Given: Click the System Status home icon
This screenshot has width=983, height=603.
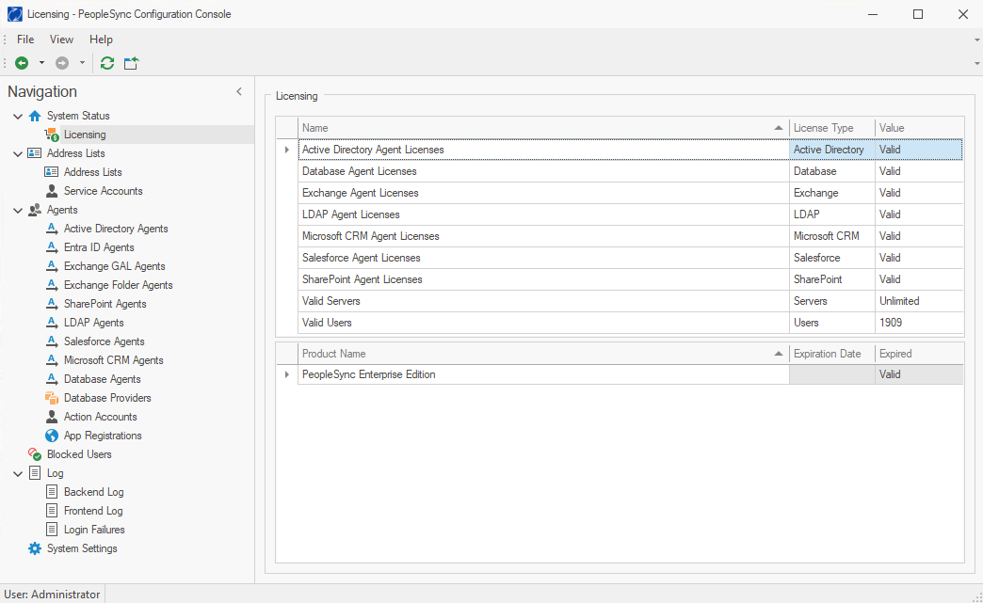Looking at the screenshot, I should [35, 116].
